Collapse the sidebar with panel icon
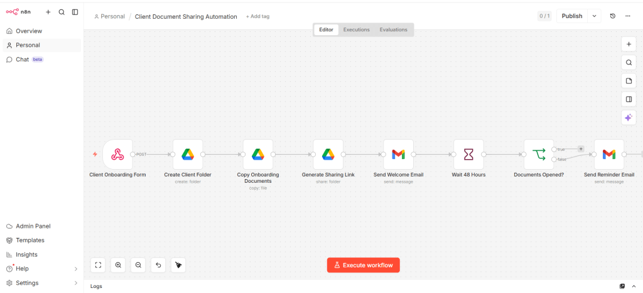 (75, 13)
